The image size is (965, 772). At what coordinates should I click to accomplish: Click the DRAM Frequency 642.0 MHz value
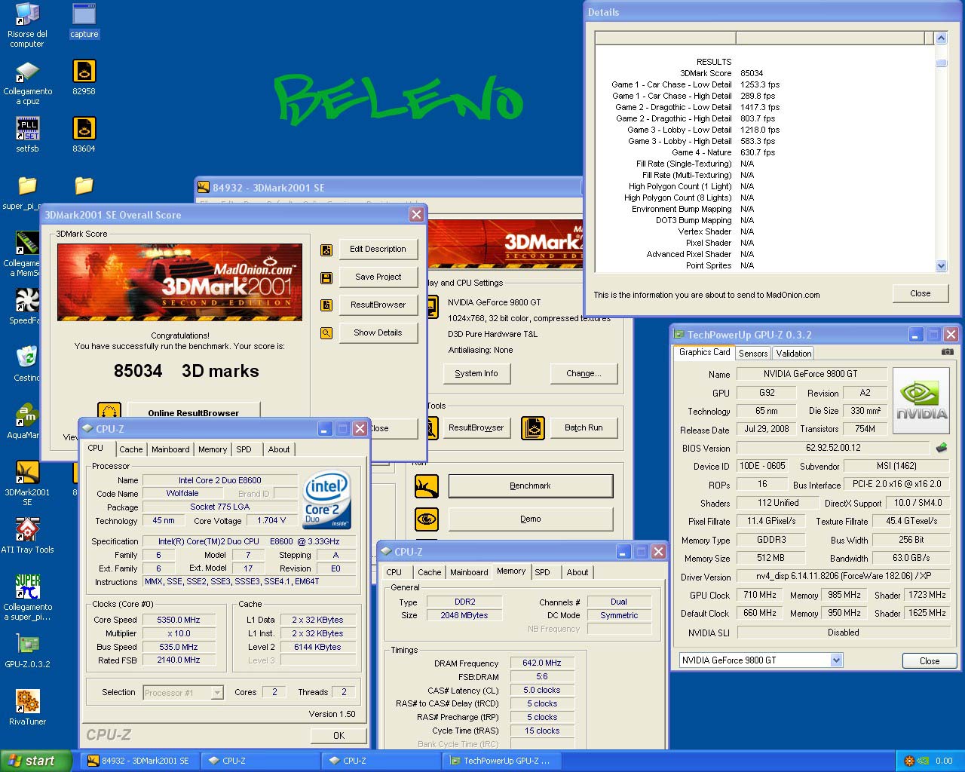point(542,663)
